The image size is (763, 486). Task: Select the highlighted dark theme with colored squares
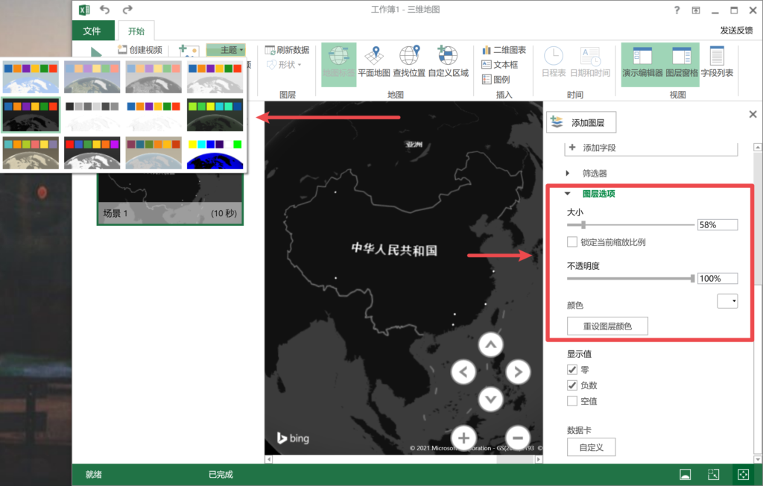click(31, 115)
